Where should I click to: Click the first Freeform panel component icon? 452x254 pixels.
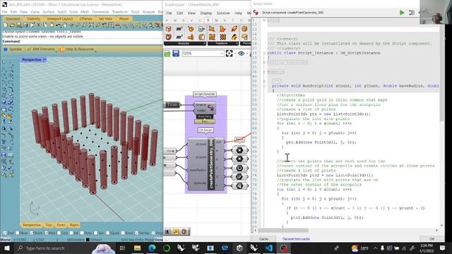pos(212,29)
